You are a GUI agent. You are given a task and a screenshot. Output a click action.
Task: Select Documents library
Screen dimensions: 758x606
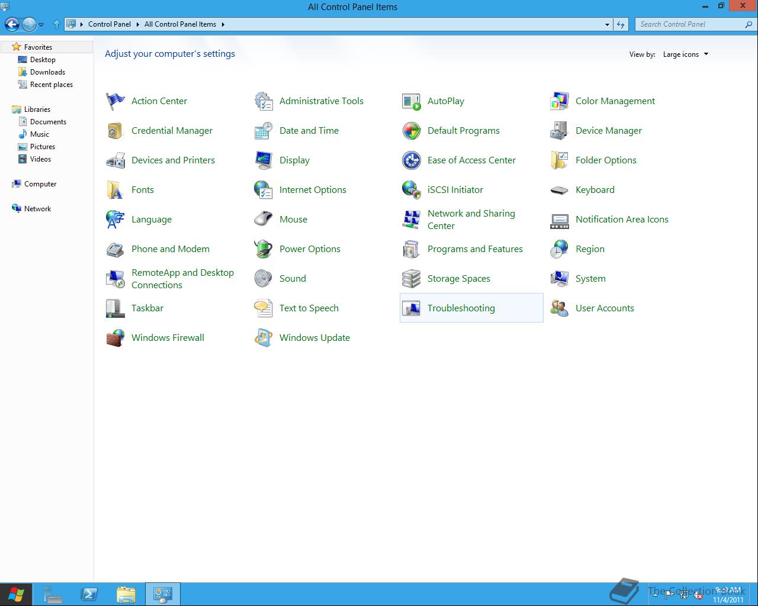[x=48, y=122]
